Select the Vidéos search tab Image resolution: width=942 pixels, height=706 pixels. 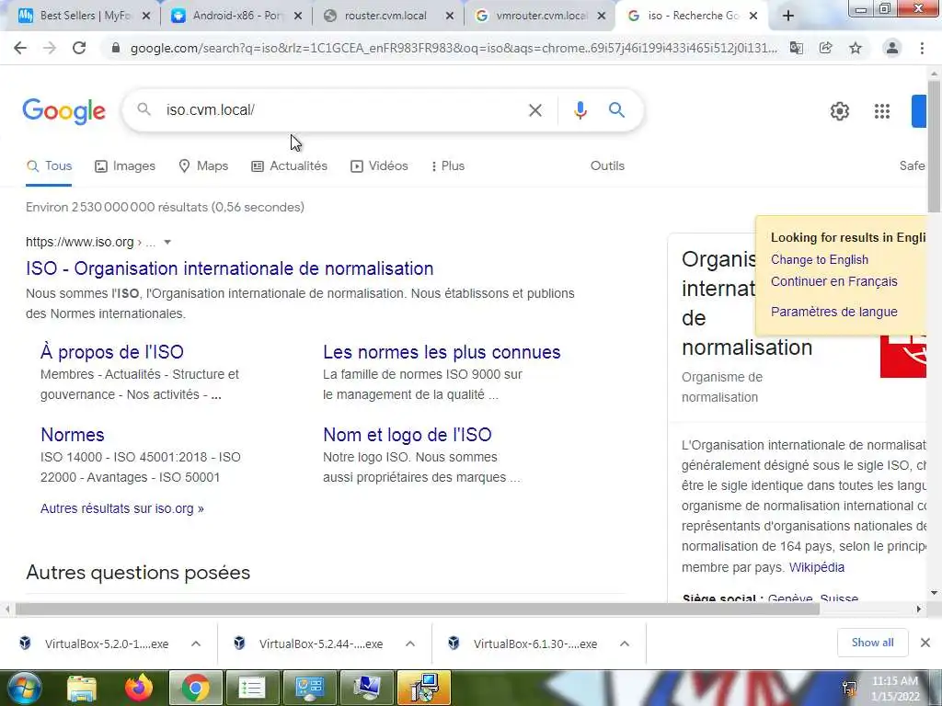379,165
